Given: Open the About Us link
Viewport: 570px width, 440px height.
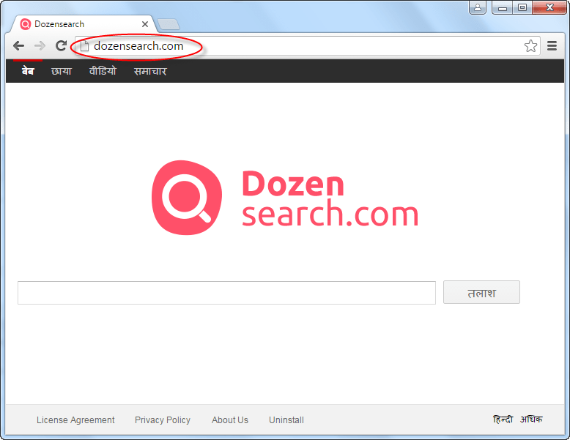Looking at the screenshot, I should 230,420.
